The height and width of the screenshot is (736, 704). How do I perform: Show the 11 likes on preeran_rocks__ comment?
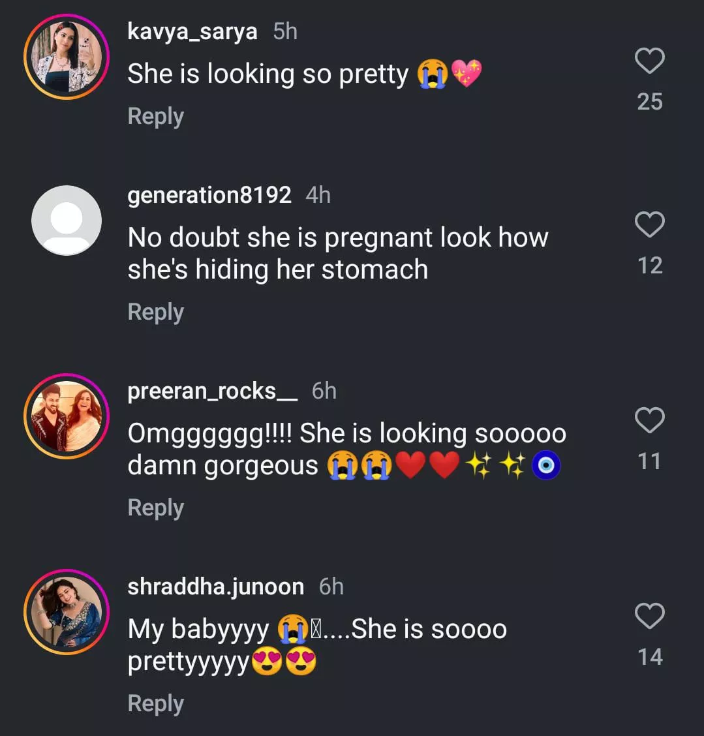coord(649,461)
